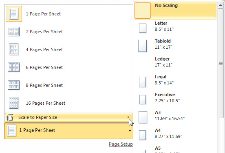Image resolution: width=225 pixels, height=153 pixels.
Task: Pick the 4 Pages Per Sheet icon
Action: pos(13,49)
